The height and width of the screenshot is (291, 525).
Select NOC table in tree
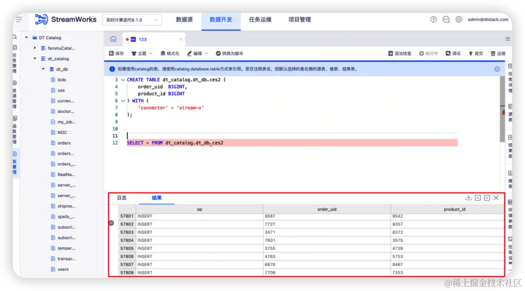tap(62, 132)
